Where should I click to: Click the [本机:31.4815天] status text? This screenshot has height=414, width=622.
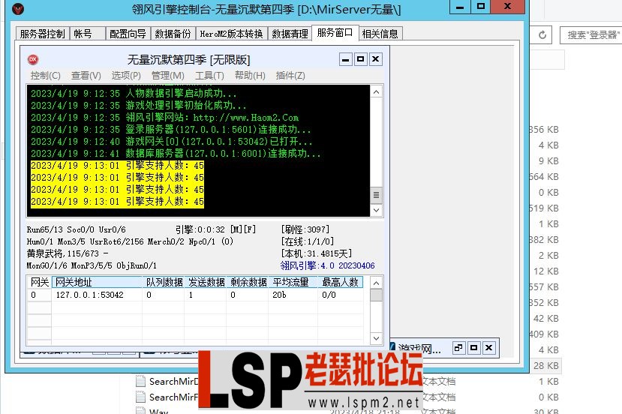(316, 253)
